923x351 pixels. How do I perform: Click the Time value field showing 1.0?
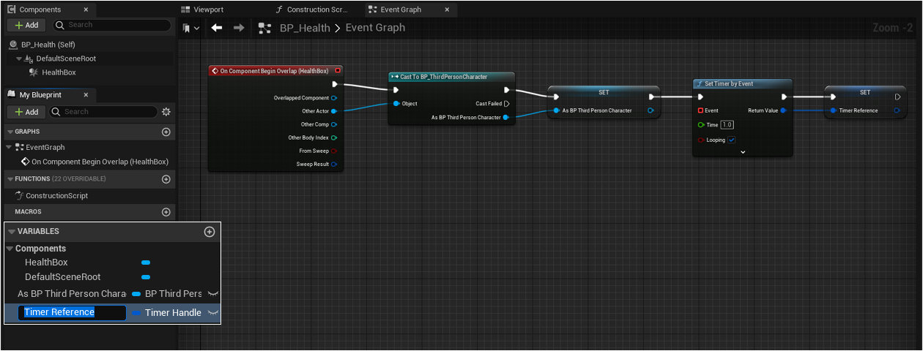click(727, 125)
